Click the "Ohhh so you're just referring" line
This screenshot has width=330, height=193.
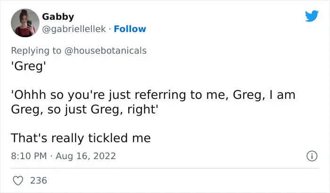[153, 95]
